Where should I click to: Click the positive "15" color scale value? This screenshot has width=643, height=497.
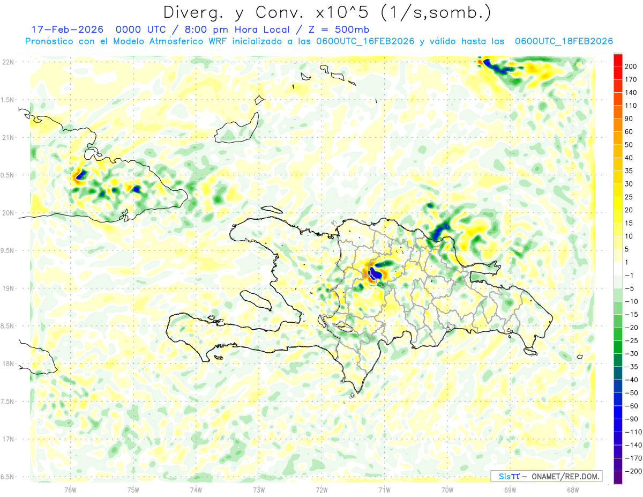tap(629, 223)
